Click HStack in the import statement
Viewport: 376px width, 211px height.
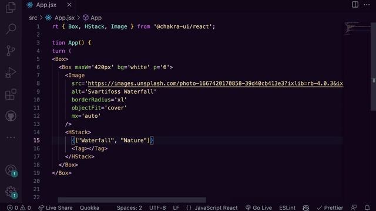point(94,26)
